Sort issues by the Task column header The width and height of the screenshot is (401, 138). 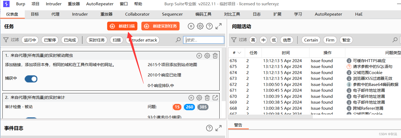coord(254,53)
